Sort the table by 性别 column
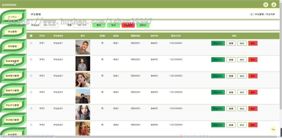 [102, 36]
